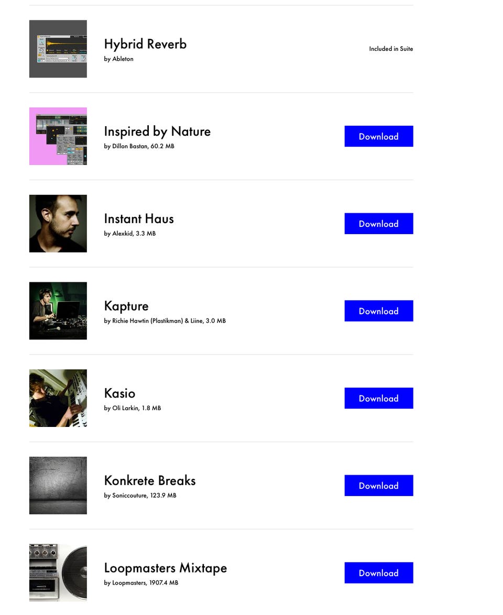Hit Download next to Konkrete Breaks
The image size is (503, 615).
pos(378,486)
